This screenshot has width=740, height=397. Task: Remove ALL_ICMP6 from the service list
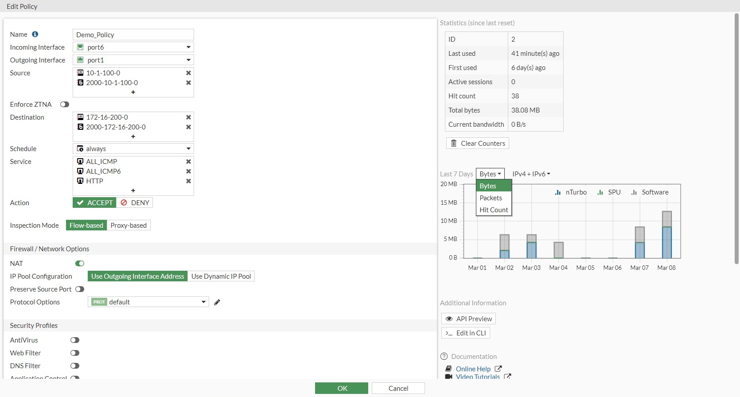(x=188, y=171)
